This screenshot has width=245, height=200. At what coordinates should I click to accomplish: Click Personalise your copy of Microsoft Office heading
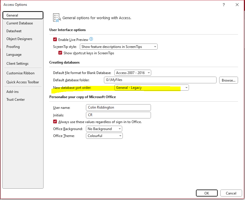[x=82, y=97]
